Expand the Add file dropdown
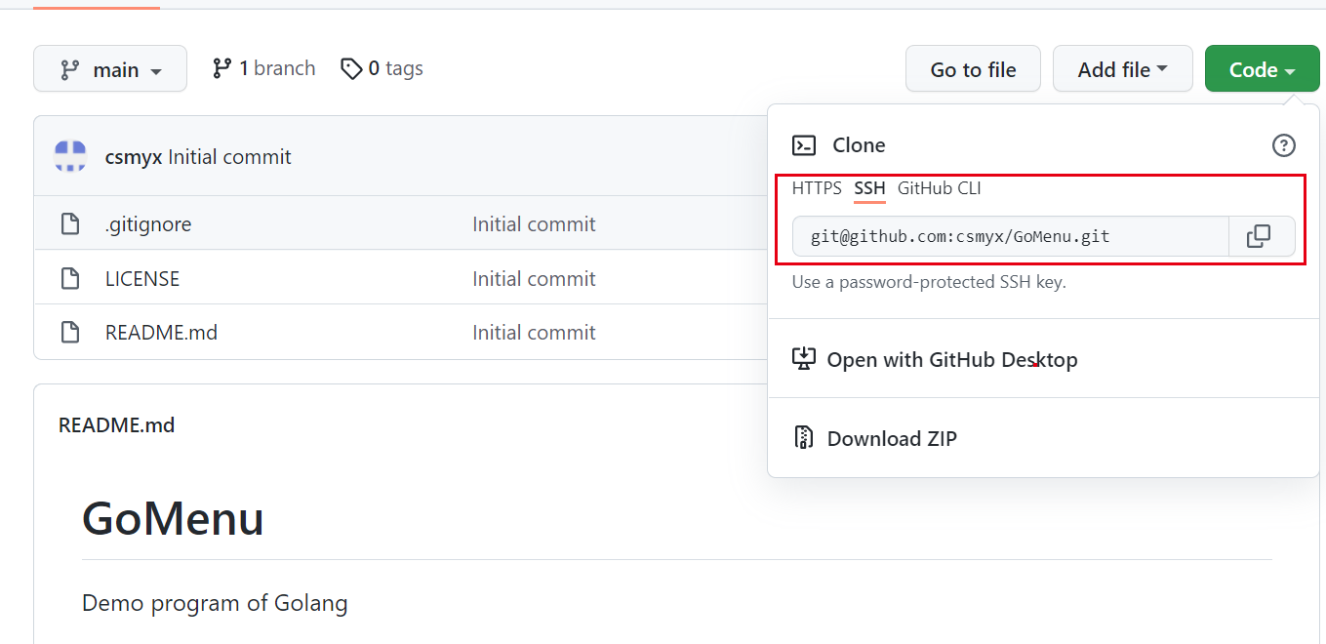This screenshot has width=1326, height=644. [x=1122, y=69]
